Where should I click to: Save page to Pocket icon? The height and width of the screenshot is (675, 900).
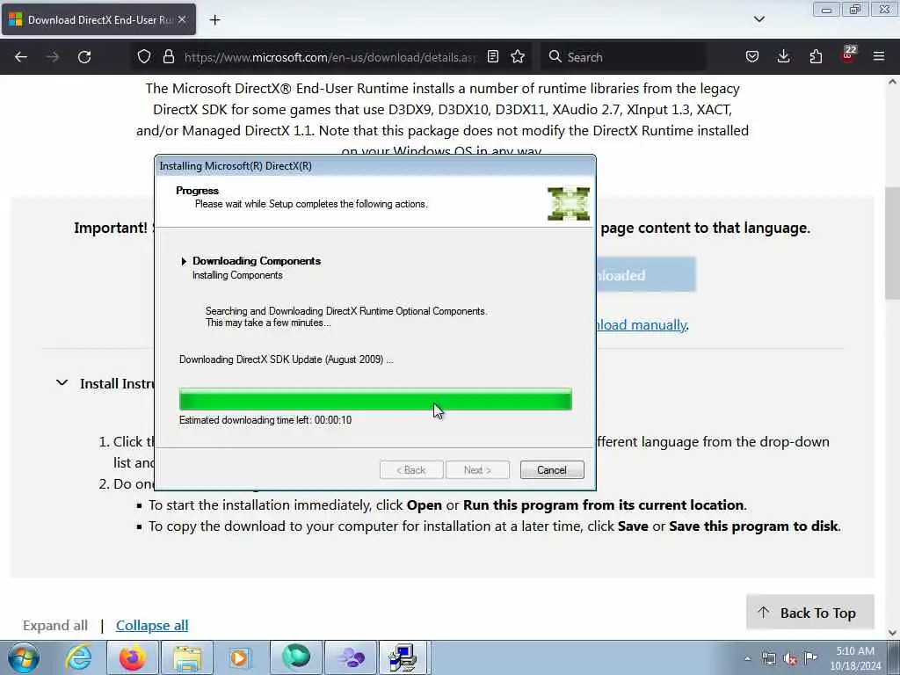[x=752, y=57]
